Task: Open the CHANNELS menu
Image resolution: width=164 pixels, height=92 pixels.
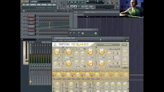Action: coord(33,5)
